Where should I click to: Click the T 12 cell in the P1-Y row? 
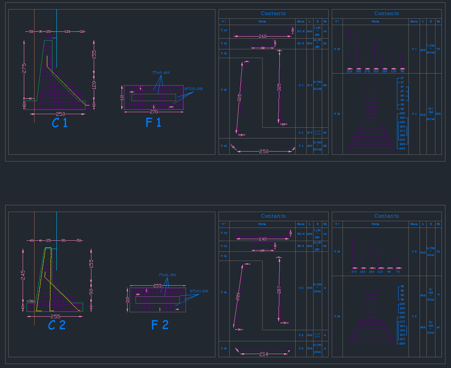(x=224, y=43)
